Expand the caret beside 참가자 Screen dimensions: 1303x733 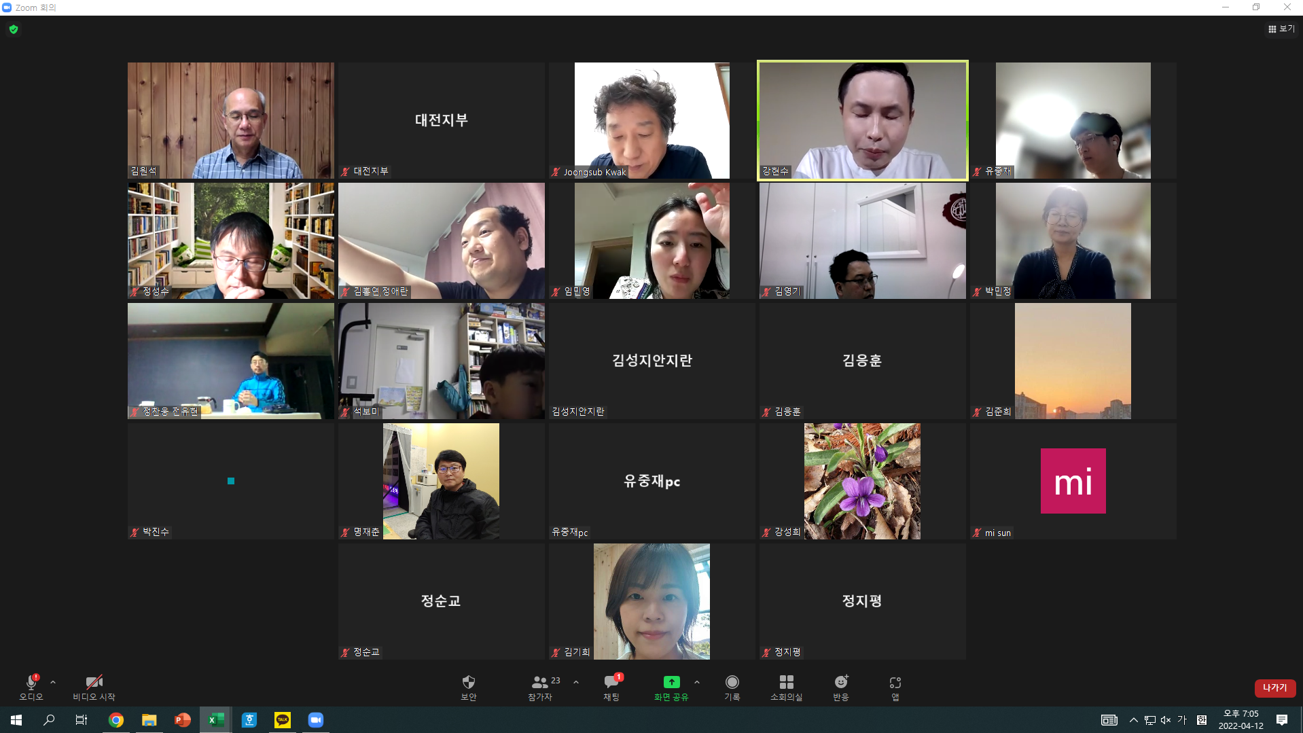pos(576,682)
